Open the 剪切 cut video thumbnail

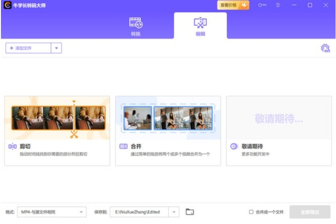(x=58, y=118)
